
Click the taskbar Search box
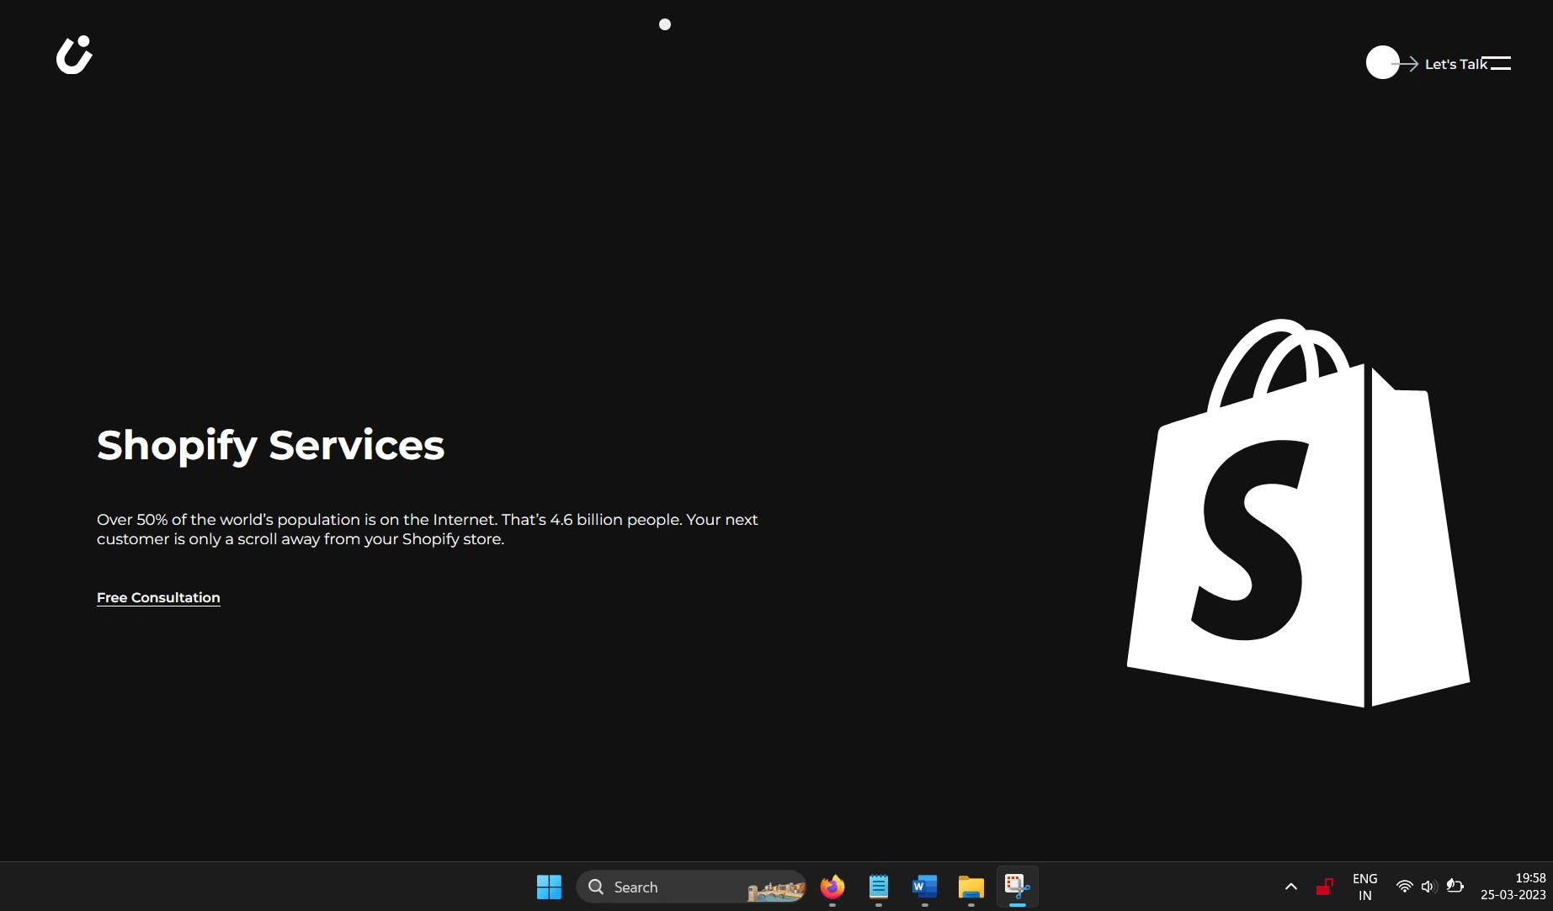[691, 887]
